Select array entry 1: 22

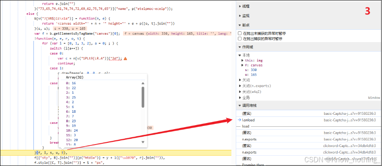click(x=71, y=88)
